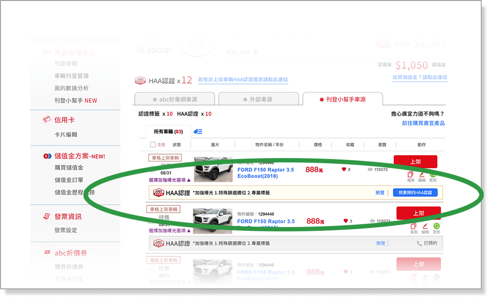Open 車輛刊登管理 in the sidebar

pyautogui.click(x=71, y=76)
